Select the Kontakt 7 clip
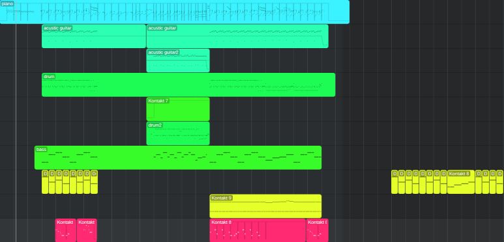 coord(178,109)
